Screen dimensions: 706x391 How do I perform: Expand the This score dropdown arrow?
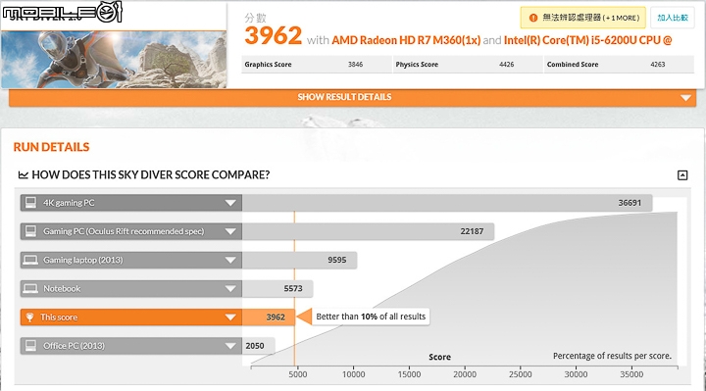[230, 318]
